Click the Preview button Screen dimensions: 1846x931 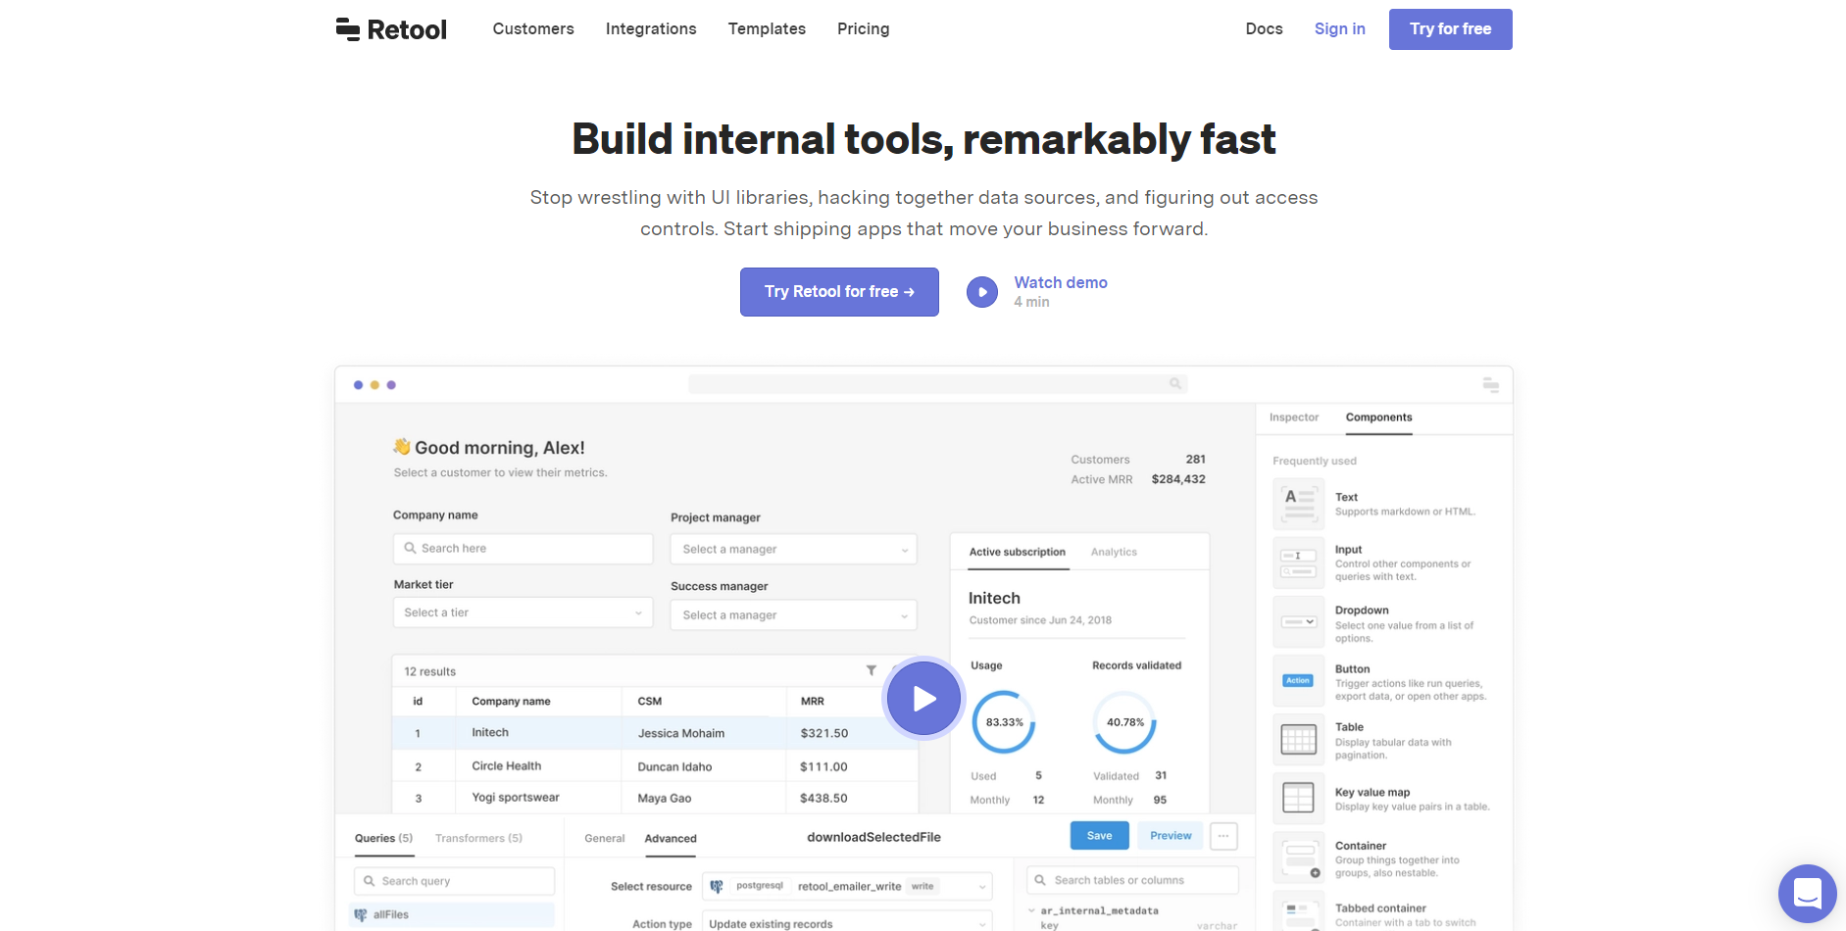(1171, 836)
